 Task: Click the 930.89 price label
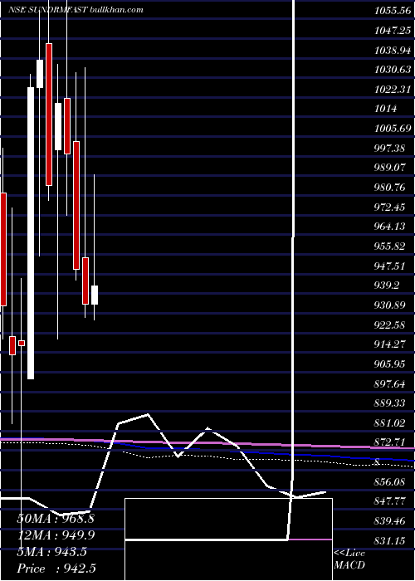[389, 305]
